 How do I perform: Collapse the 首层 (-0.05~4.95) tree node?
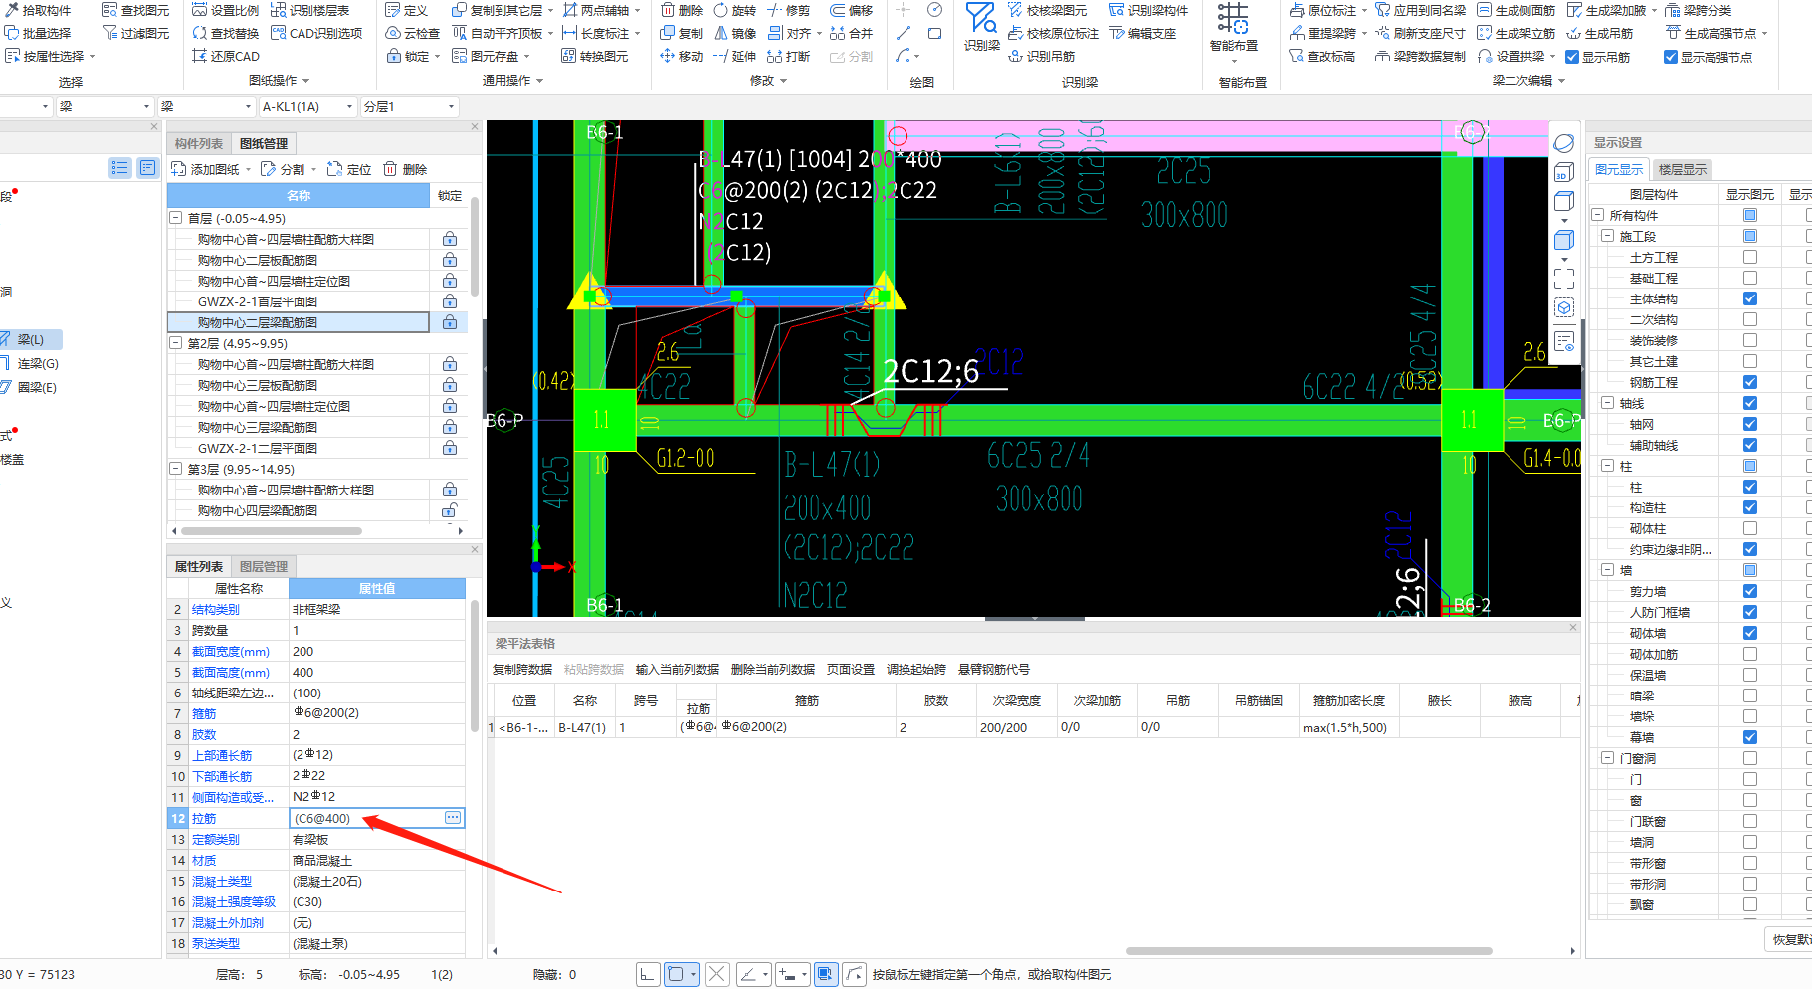pyautogui.click(x=176, y=218)
